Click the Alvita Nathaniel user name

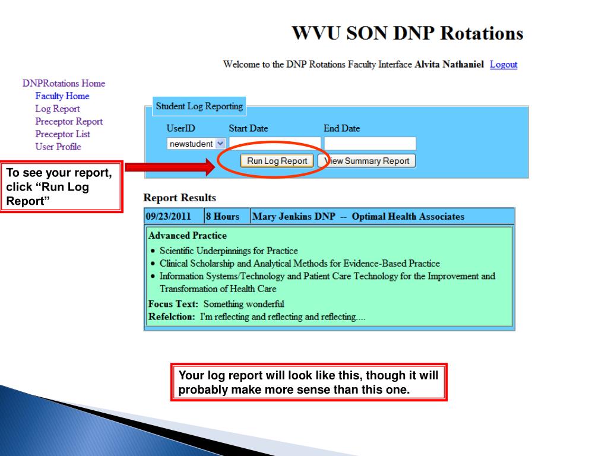pos(449,64)
